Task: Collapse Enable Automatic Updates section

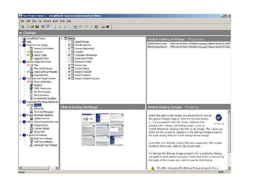Action: click(x=20, y=115)
